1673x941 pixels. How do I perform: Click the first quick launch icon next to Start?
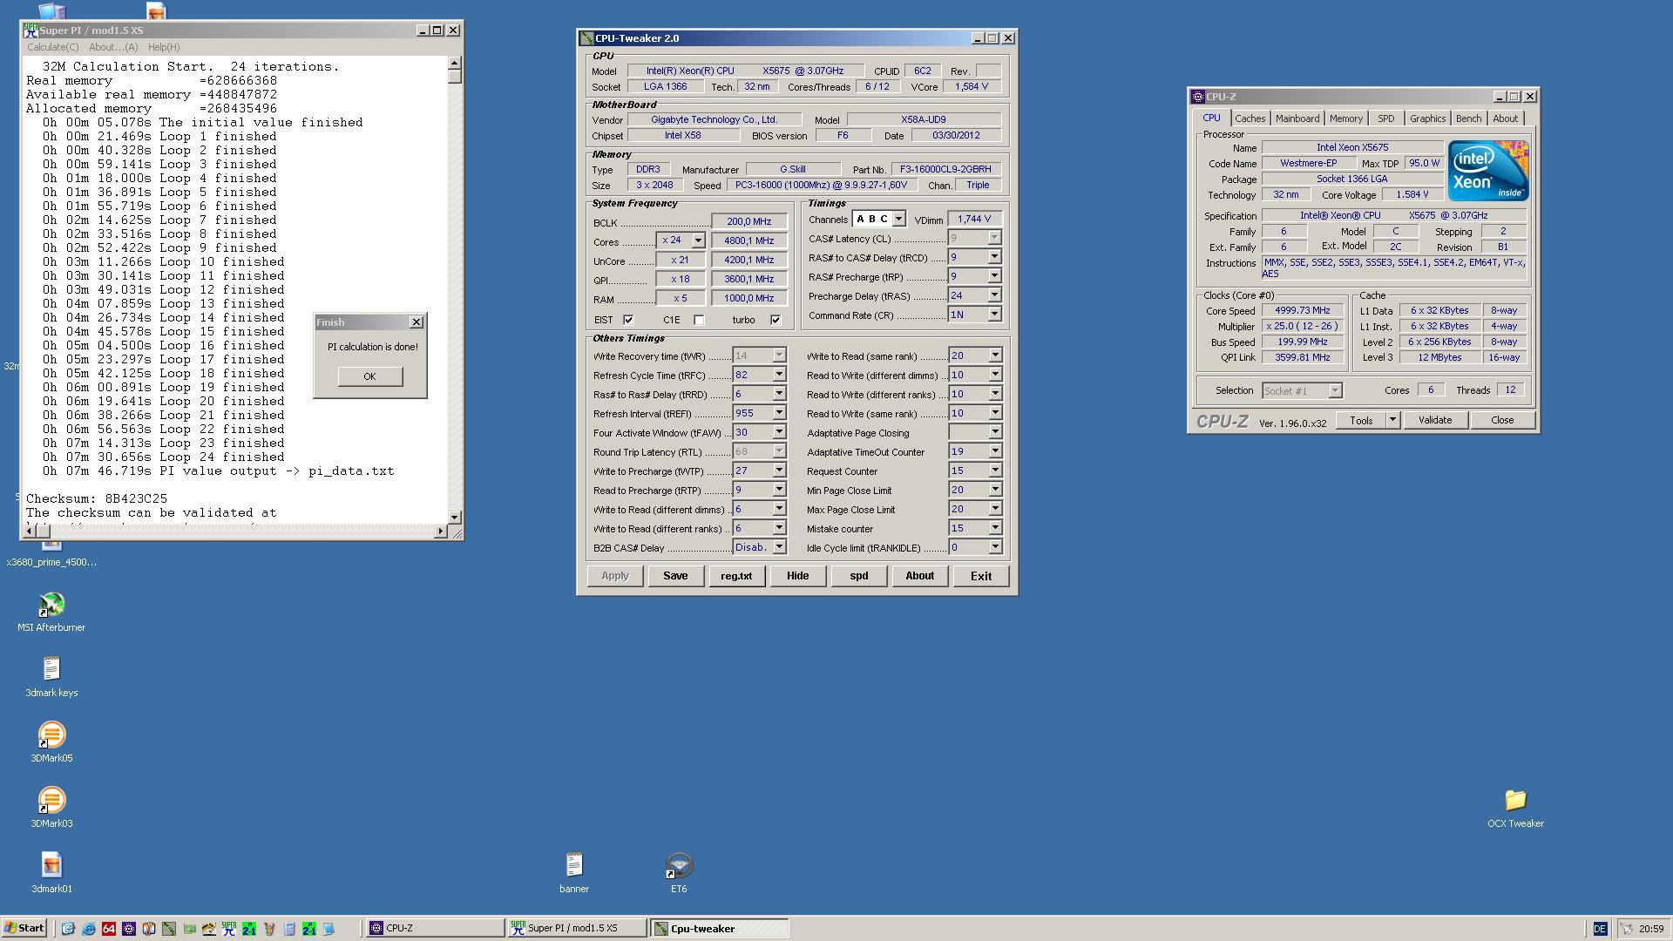coord(68,929)
